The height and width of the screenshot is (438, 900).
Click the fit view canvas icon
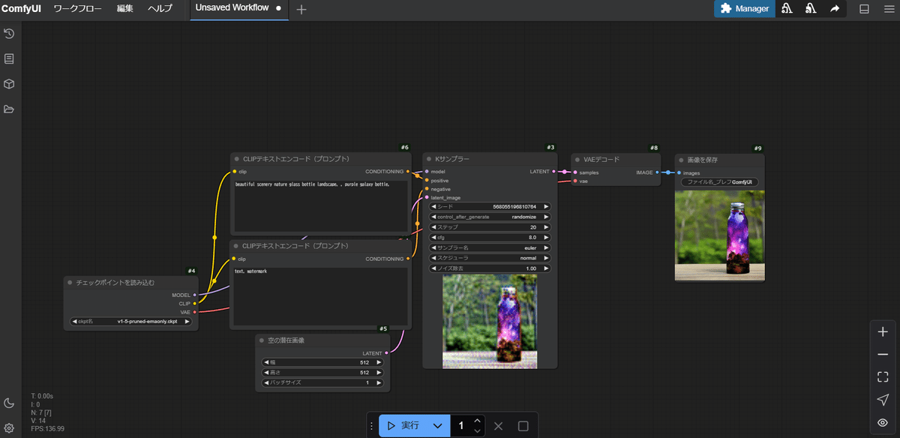pyautogui.click(x=883, y=377)
